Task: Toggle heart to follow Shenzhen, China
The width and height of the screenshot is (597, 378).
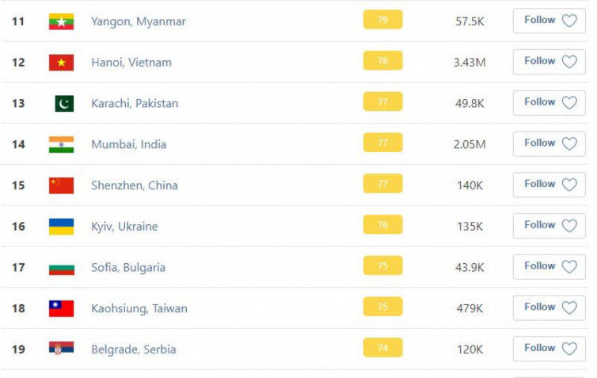Action: [569, 185]
